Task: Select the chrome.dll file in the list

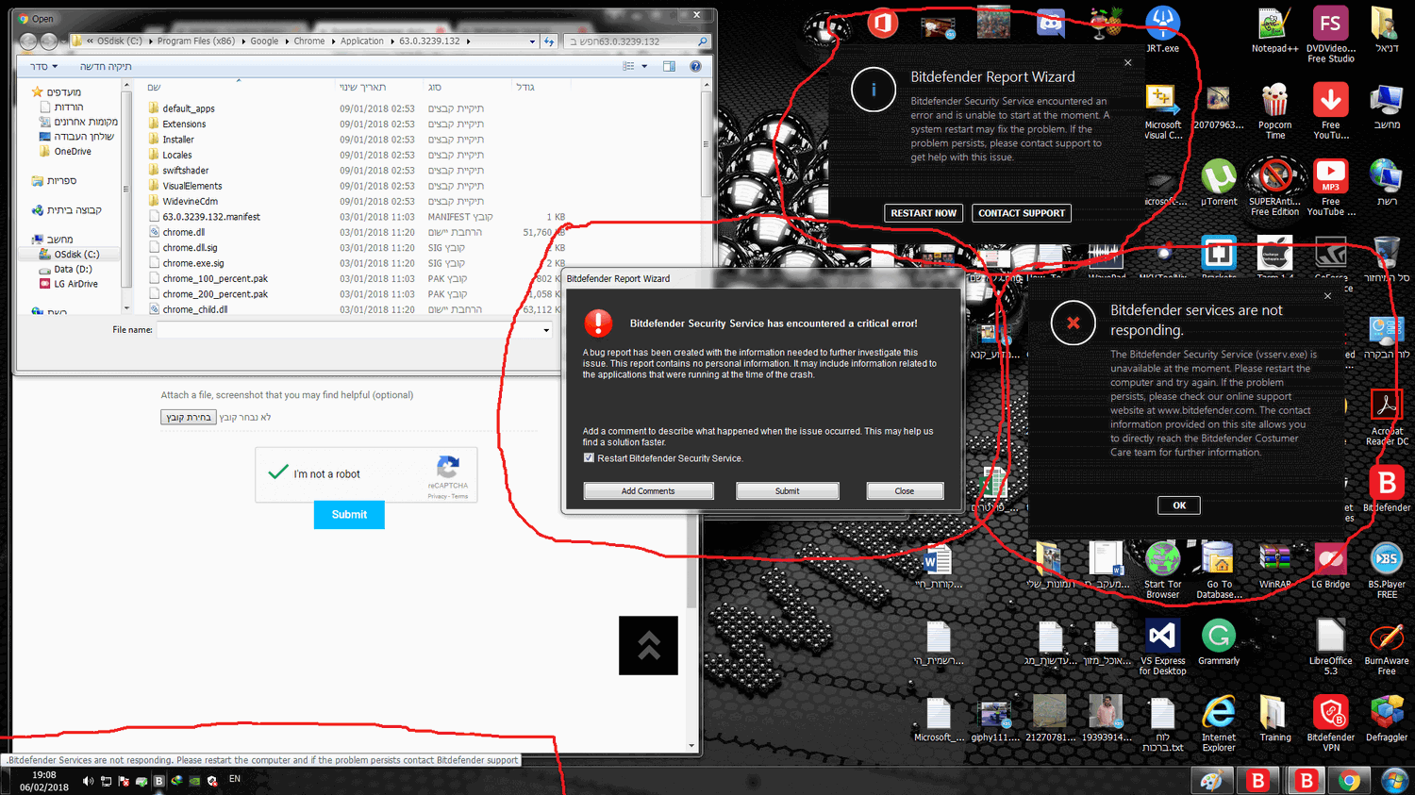Action: click(x=183, y=232)
